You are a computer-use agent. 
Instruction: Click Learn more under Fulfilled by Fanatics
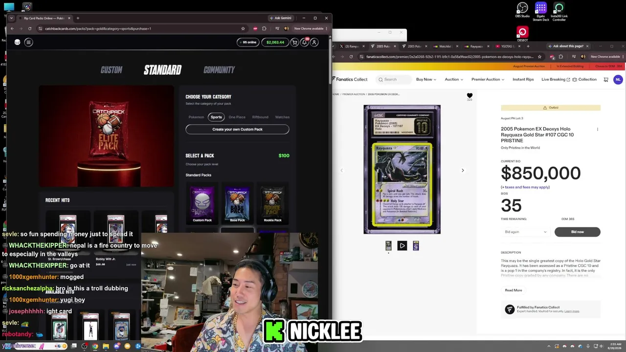572,311
